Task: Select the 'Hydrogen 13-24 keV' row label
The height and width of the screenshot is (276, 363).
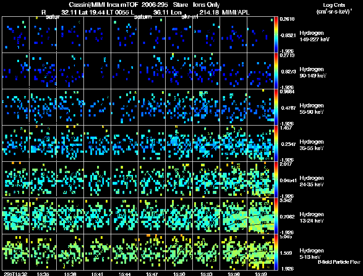Action: (x=312, y=218)
